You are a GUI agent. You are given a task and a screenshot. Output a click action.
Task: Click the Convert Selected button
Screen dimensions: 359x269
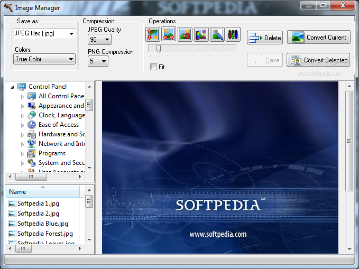tap(318, 60)
